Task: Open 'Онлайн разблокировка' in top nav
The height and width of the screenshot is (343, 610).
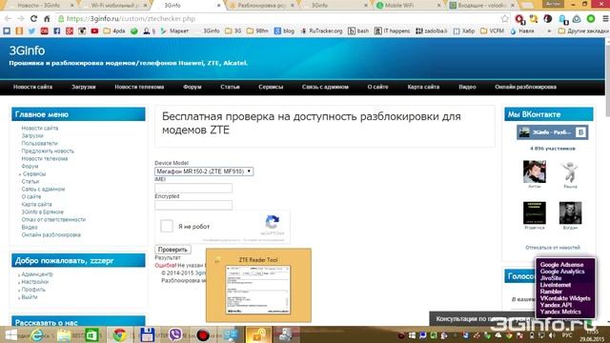Action: pyautogui.click(x=525, y=87)
